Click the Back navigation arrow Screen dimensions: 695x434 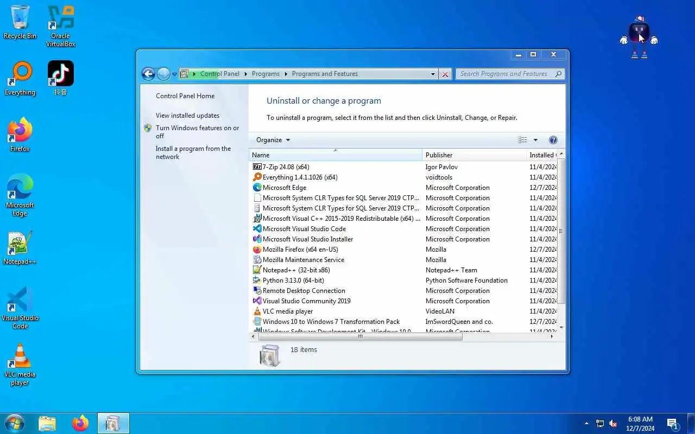point(148,74)
